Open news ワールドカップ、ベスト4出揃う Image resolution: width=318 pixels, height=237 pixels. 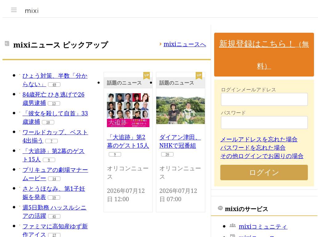[x=55, y=136]
